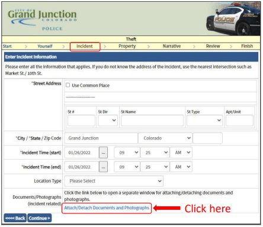Open the start time AM/PM dropdown
263x227 pixels.
pyautogui.click(x=181, y=153)
